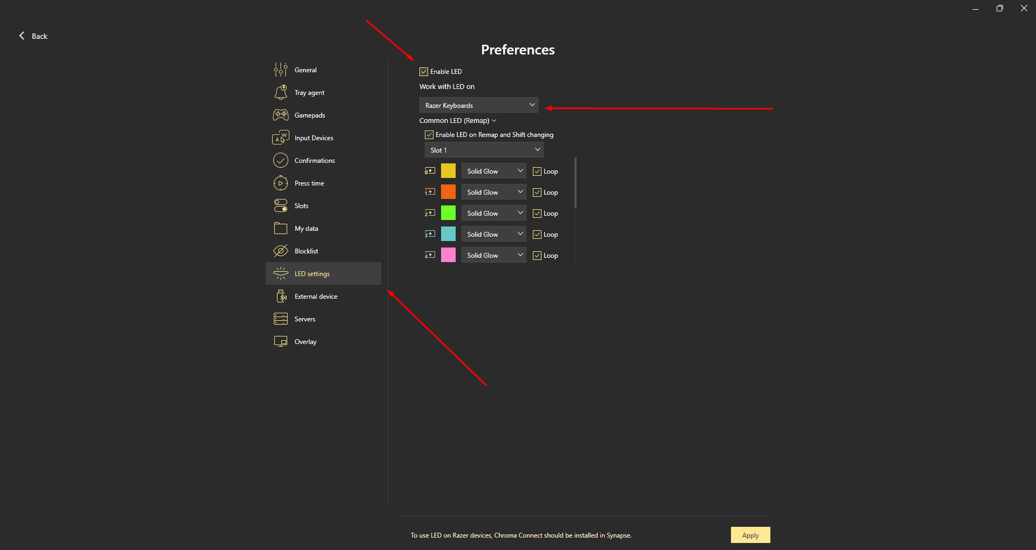Click the Servers rack icon
1036x550 pixels.
click(280, 319)
